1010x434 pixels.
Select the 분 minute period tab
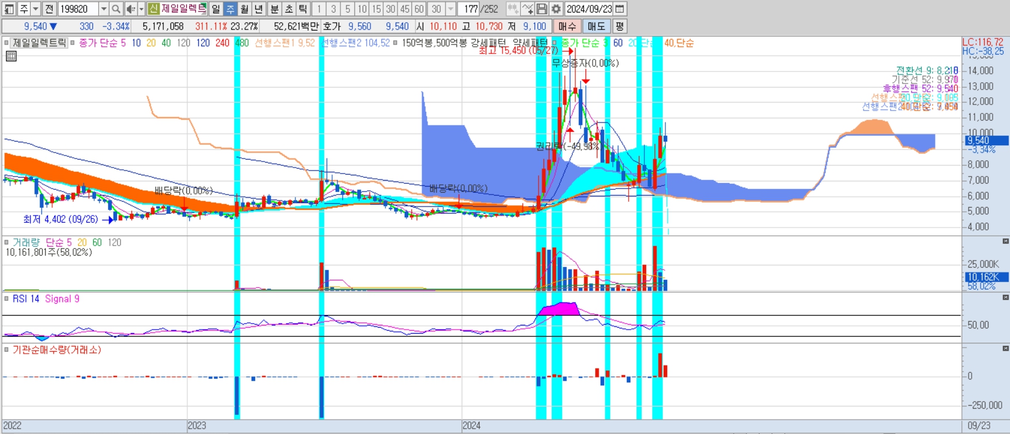274,9
